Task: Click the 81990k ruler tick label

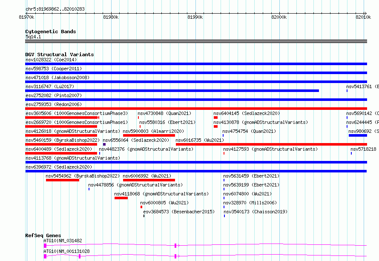Action: coord(195,17)
